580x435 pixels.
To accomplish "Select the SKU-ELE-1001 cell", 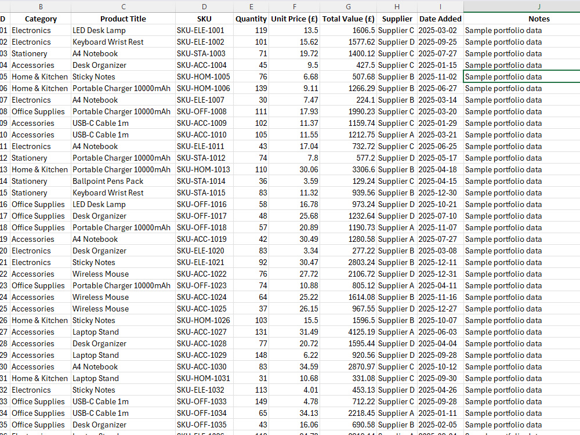I will point(204,30).
